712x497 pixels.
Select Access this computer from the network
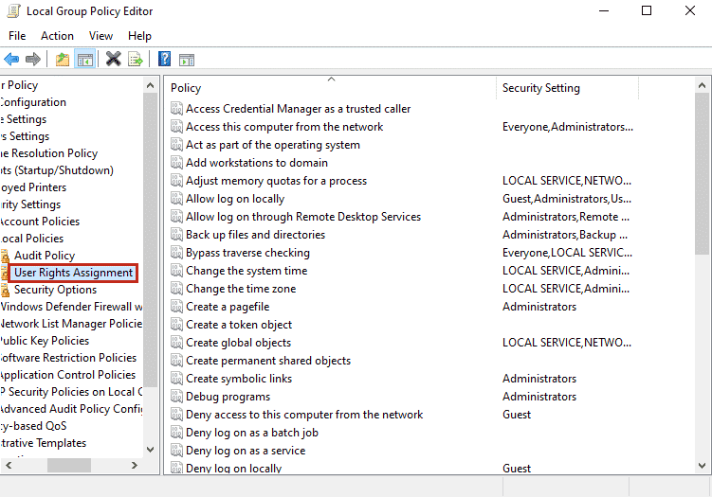[284, 127]
